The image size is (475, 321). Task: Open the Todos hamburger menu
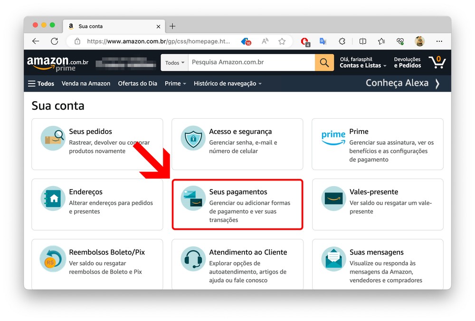pos(41,84)
